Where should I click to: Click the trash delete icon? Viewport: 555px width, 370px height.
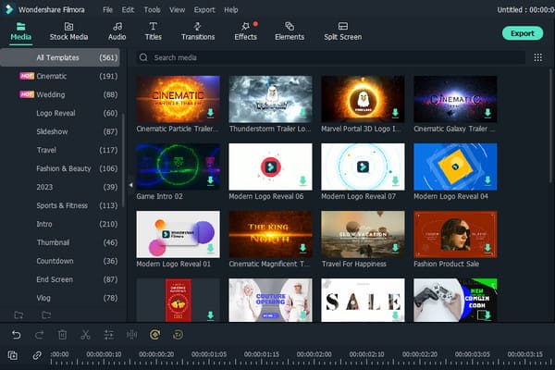pyautogui.click(x=62, y=335)
